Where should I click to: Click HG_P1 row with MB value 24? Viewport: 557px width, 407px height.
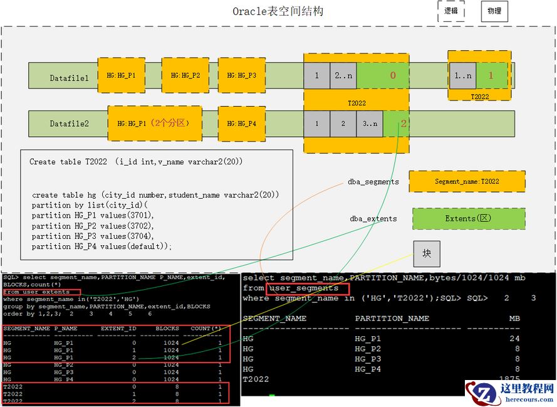(381, 339)
